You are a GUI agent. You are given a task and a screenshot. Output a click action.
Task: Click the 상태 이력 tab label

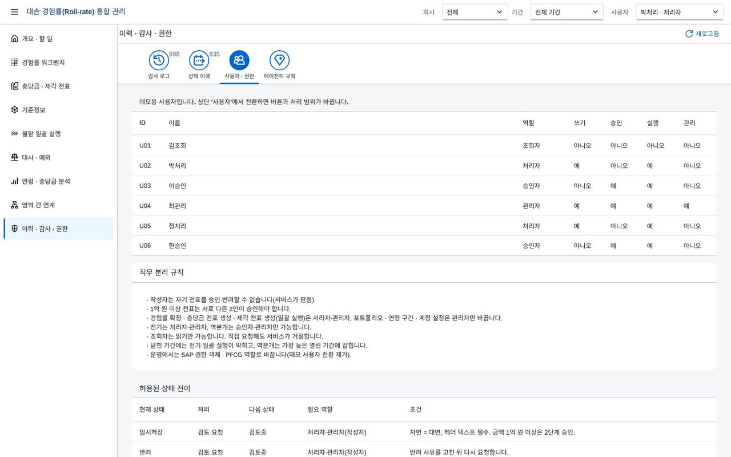point(199,76)
